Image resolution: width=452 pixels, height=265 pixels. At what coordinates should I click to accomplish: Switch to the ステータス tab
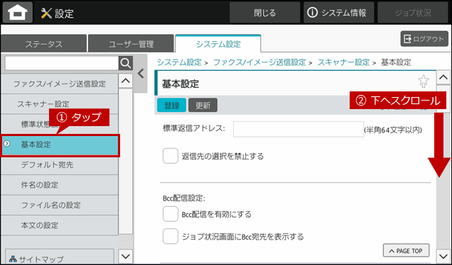coord(44,44)
